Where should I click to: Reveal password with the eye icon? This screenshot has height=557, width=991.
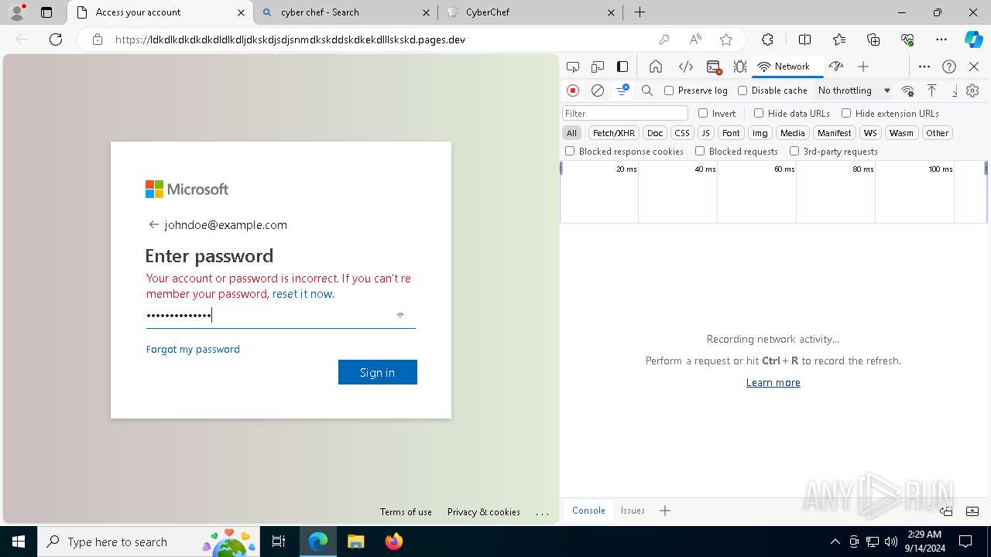point(400,315)
